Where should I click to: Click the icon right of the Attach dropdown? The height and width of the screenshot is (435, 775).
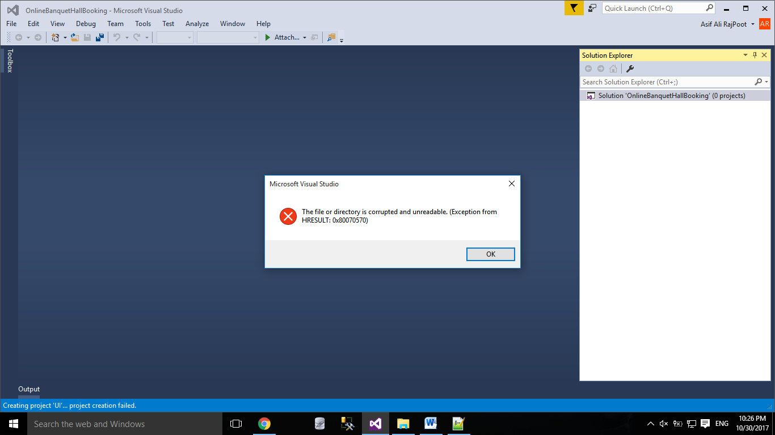[x=314, y=37]
